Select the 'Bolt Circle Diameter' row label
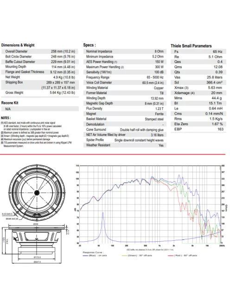Viewport: 230px width, 308px height. [18, 57]
